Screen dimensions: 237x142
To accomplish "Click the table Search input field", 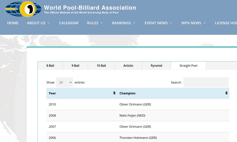I will [x=206, y=82].
